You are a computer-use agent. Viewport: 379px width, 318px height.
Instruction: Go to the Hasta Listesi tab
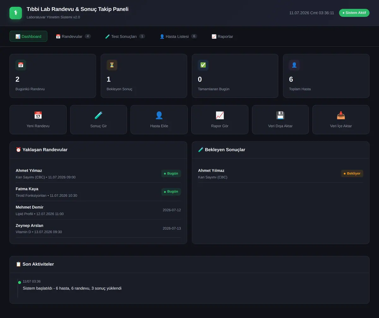click(x=178, y=36)
